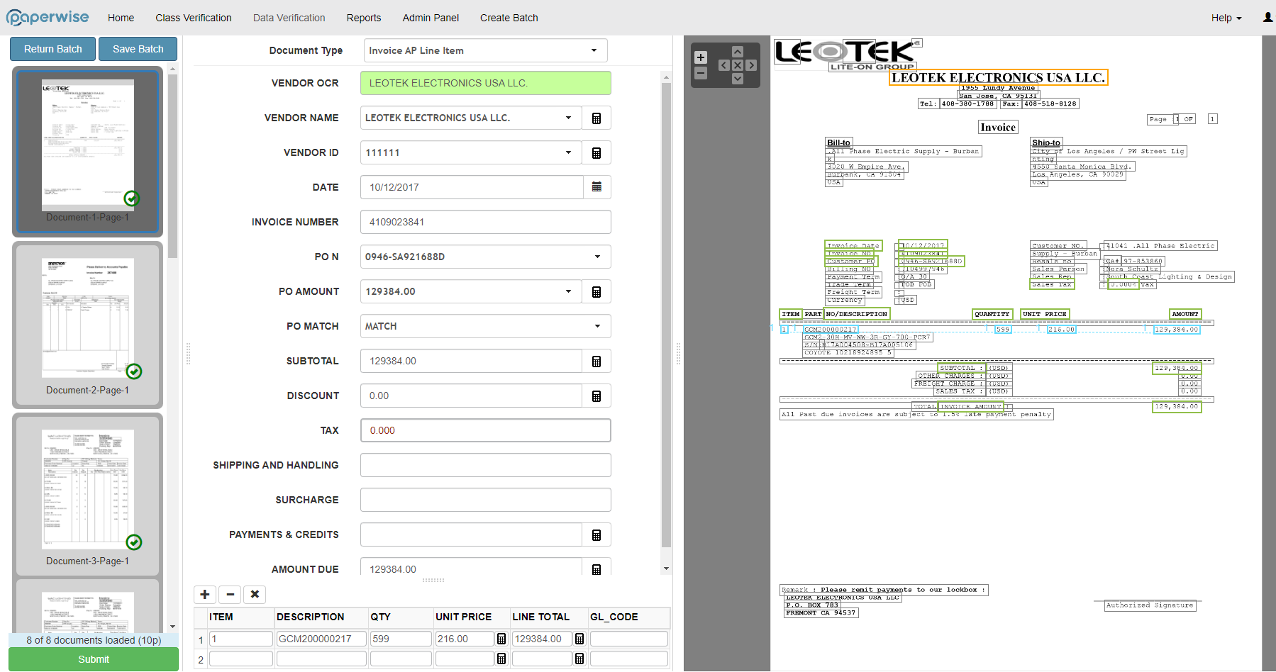Open calculator for Vendor Name field
This screenshot has width=1276, height=672.
coord(597,118)
